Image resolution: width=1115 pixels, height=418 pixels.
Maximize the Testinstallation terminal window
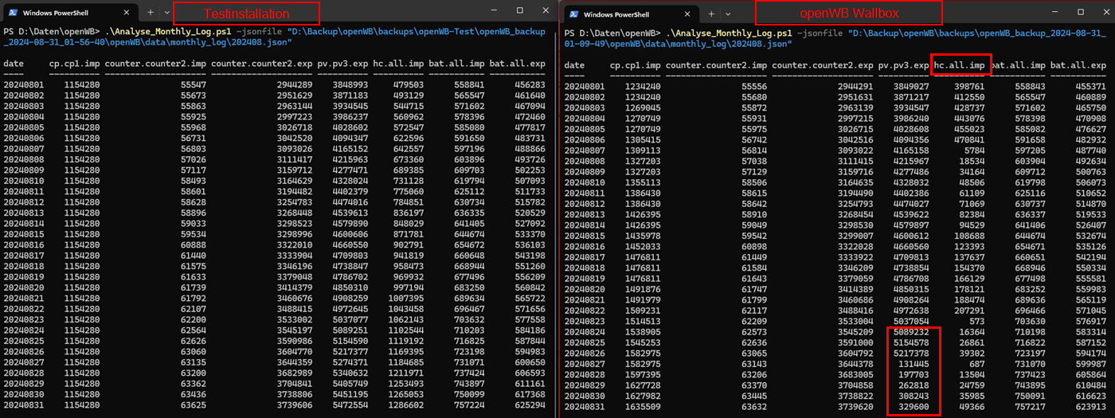(520, 11)
